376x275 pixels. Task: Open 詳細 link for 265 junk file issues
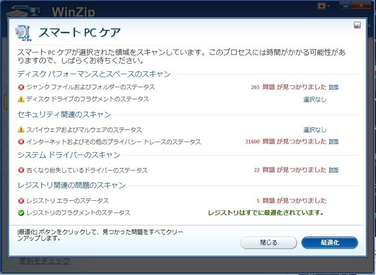point(334,87)
